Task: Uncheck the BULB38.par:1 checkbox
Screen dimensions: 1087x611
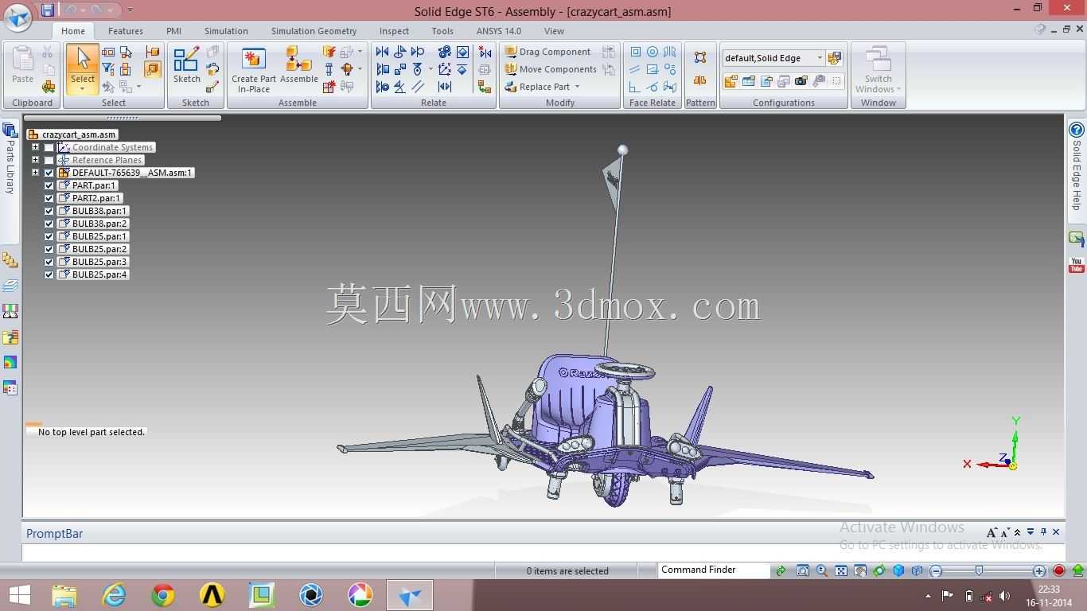Action: point(49,211)
